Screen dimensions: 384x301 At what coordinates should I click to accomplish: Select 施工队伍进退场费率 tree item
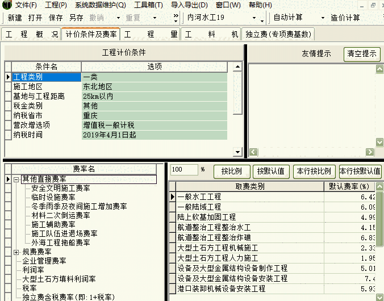64,233
